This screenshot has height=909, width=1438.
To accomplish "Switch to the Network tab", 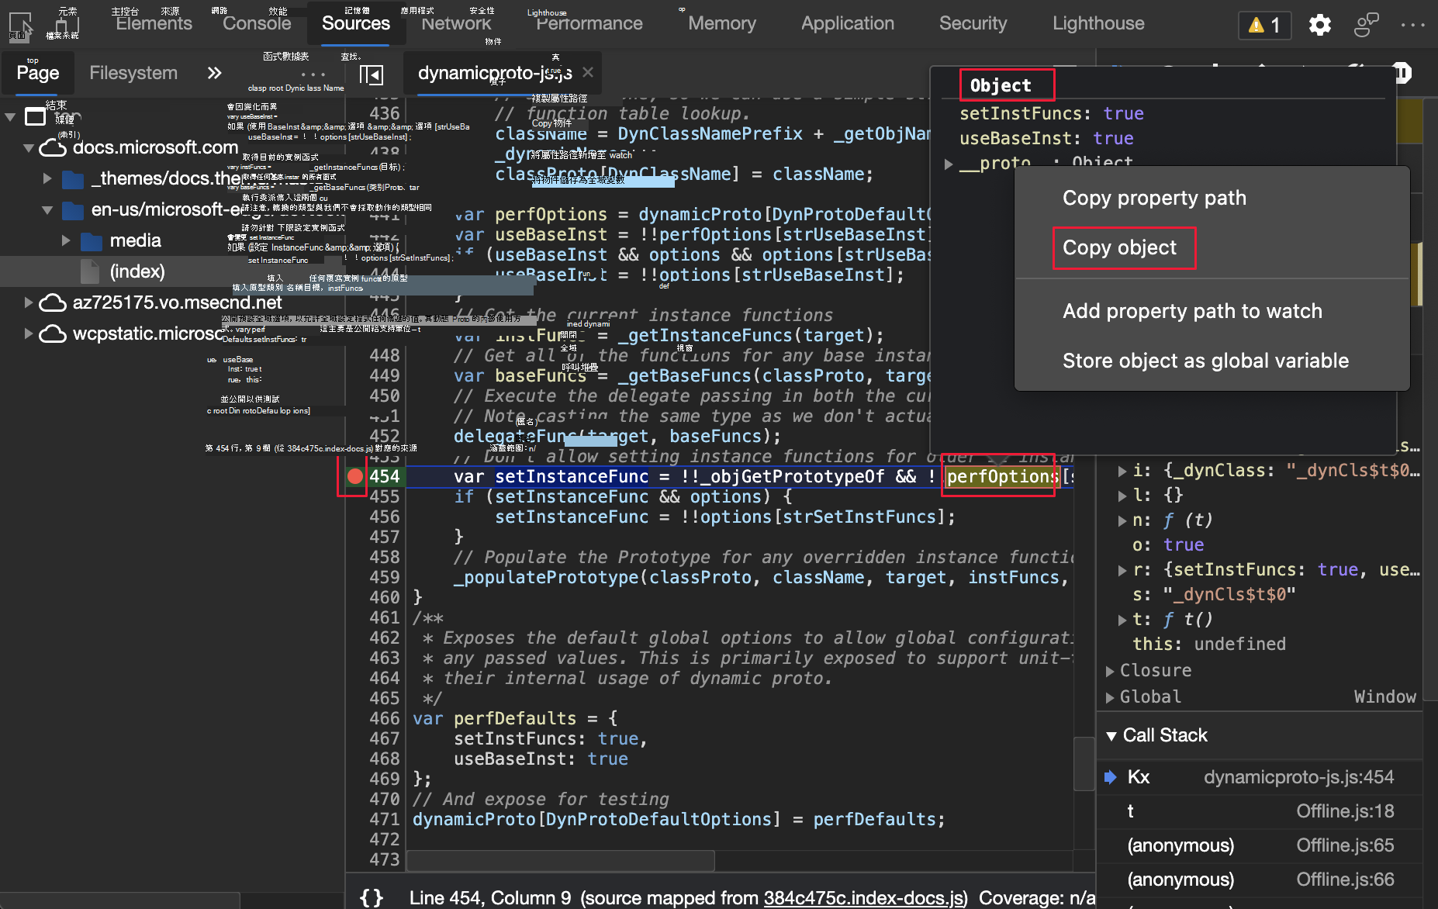I will point(456,23).
